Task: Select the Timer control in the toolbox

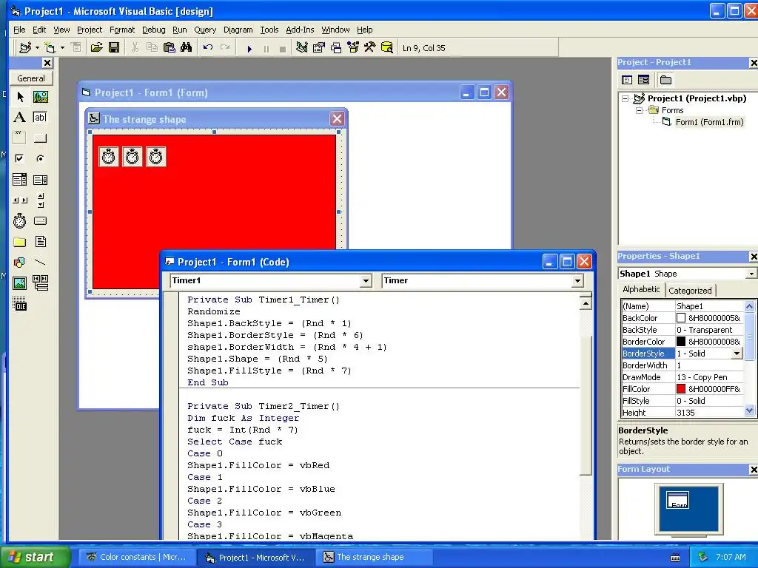Action: point(20,220)
